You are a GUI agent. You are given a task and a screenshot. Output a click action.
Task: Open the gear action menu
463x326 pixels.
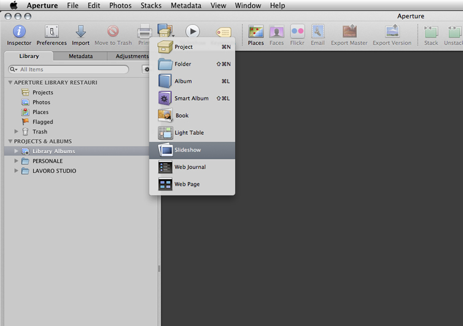click(147, 69)
